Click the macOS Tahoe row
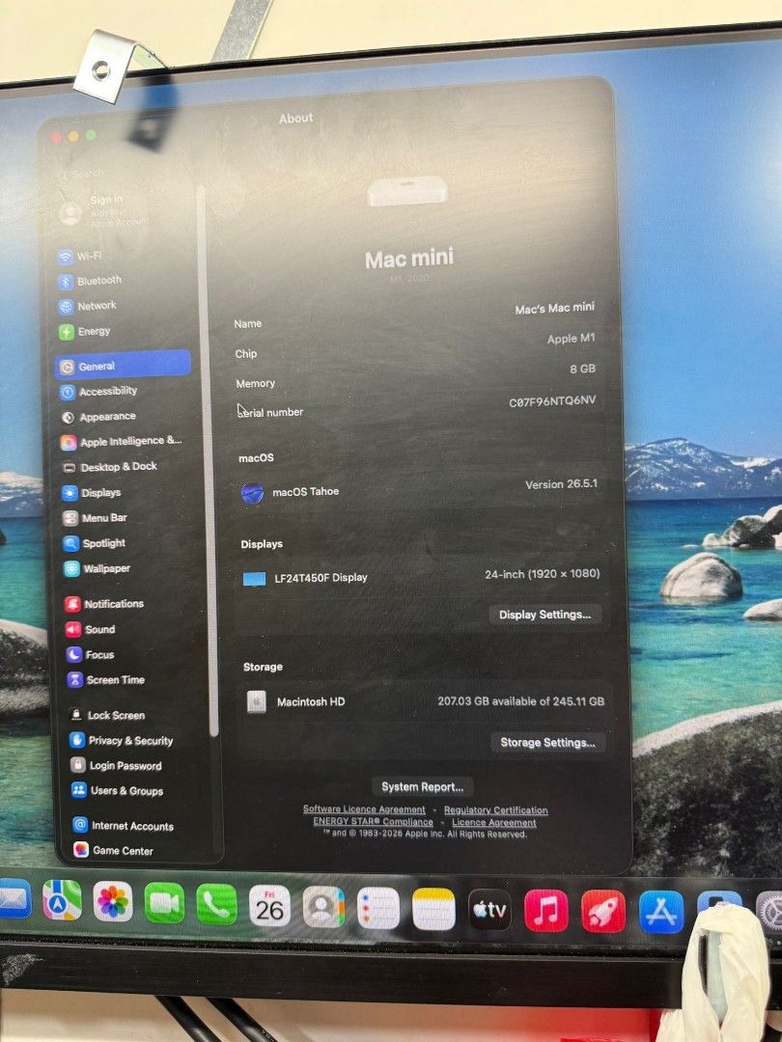The height and width of the screenshot is (1042, 782). 420,489
